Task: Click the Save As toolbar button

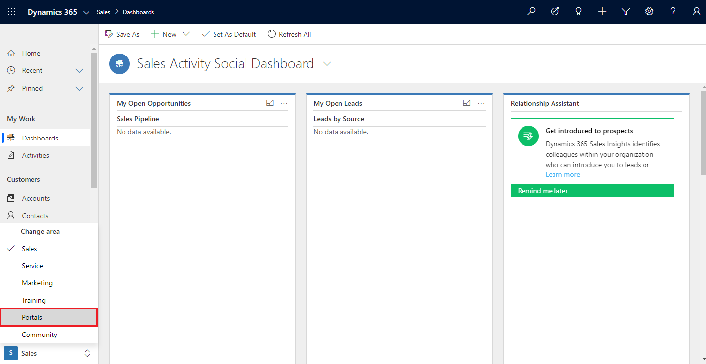Action: (x=123, y=34)
